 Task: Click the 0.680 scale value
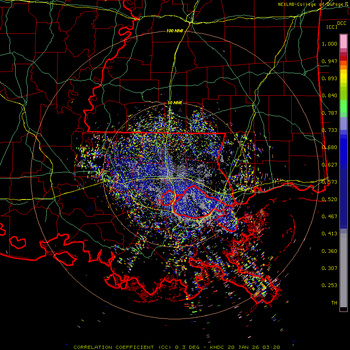tap(329, 147)
